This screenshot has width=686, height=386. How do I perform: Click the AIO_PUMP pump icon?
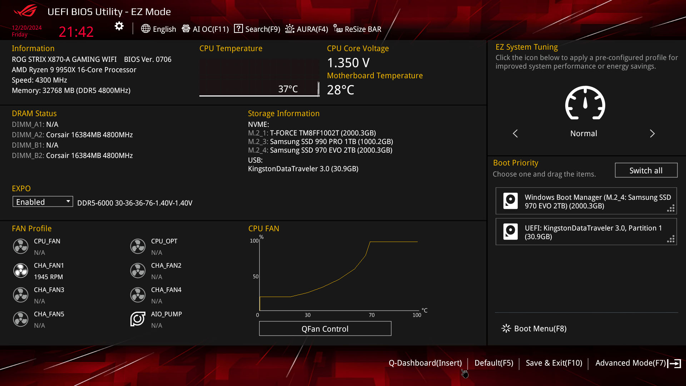point(138,319)
